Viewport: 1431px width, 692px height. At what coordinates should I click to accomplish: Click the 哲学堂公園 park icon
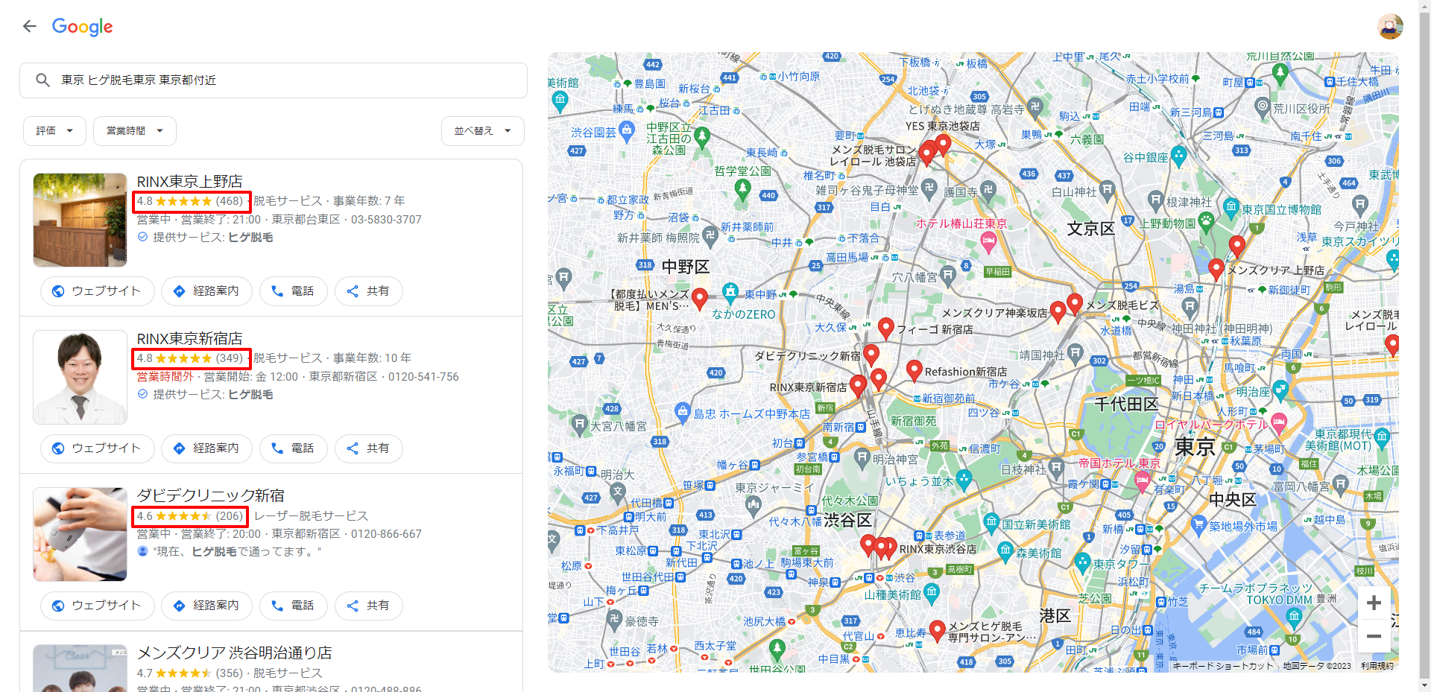click(742, 188)
